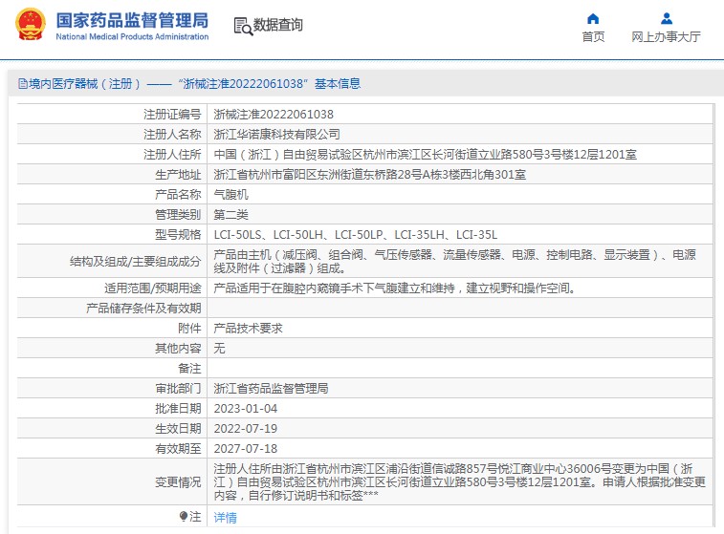The height and width of the screenshot is (534, 724).
Task: Select the 型号规格 label cell
Action: click(178, 235)
